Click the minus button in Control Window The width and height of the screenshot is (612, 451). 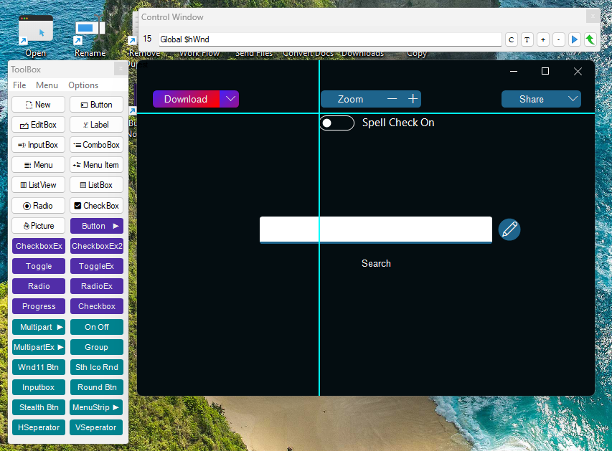click(558, 39)
